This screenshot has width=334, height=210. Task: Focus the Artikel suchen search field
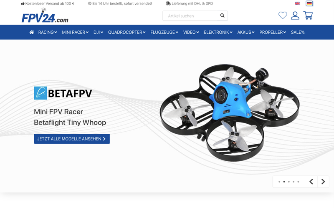pos(190,16)
